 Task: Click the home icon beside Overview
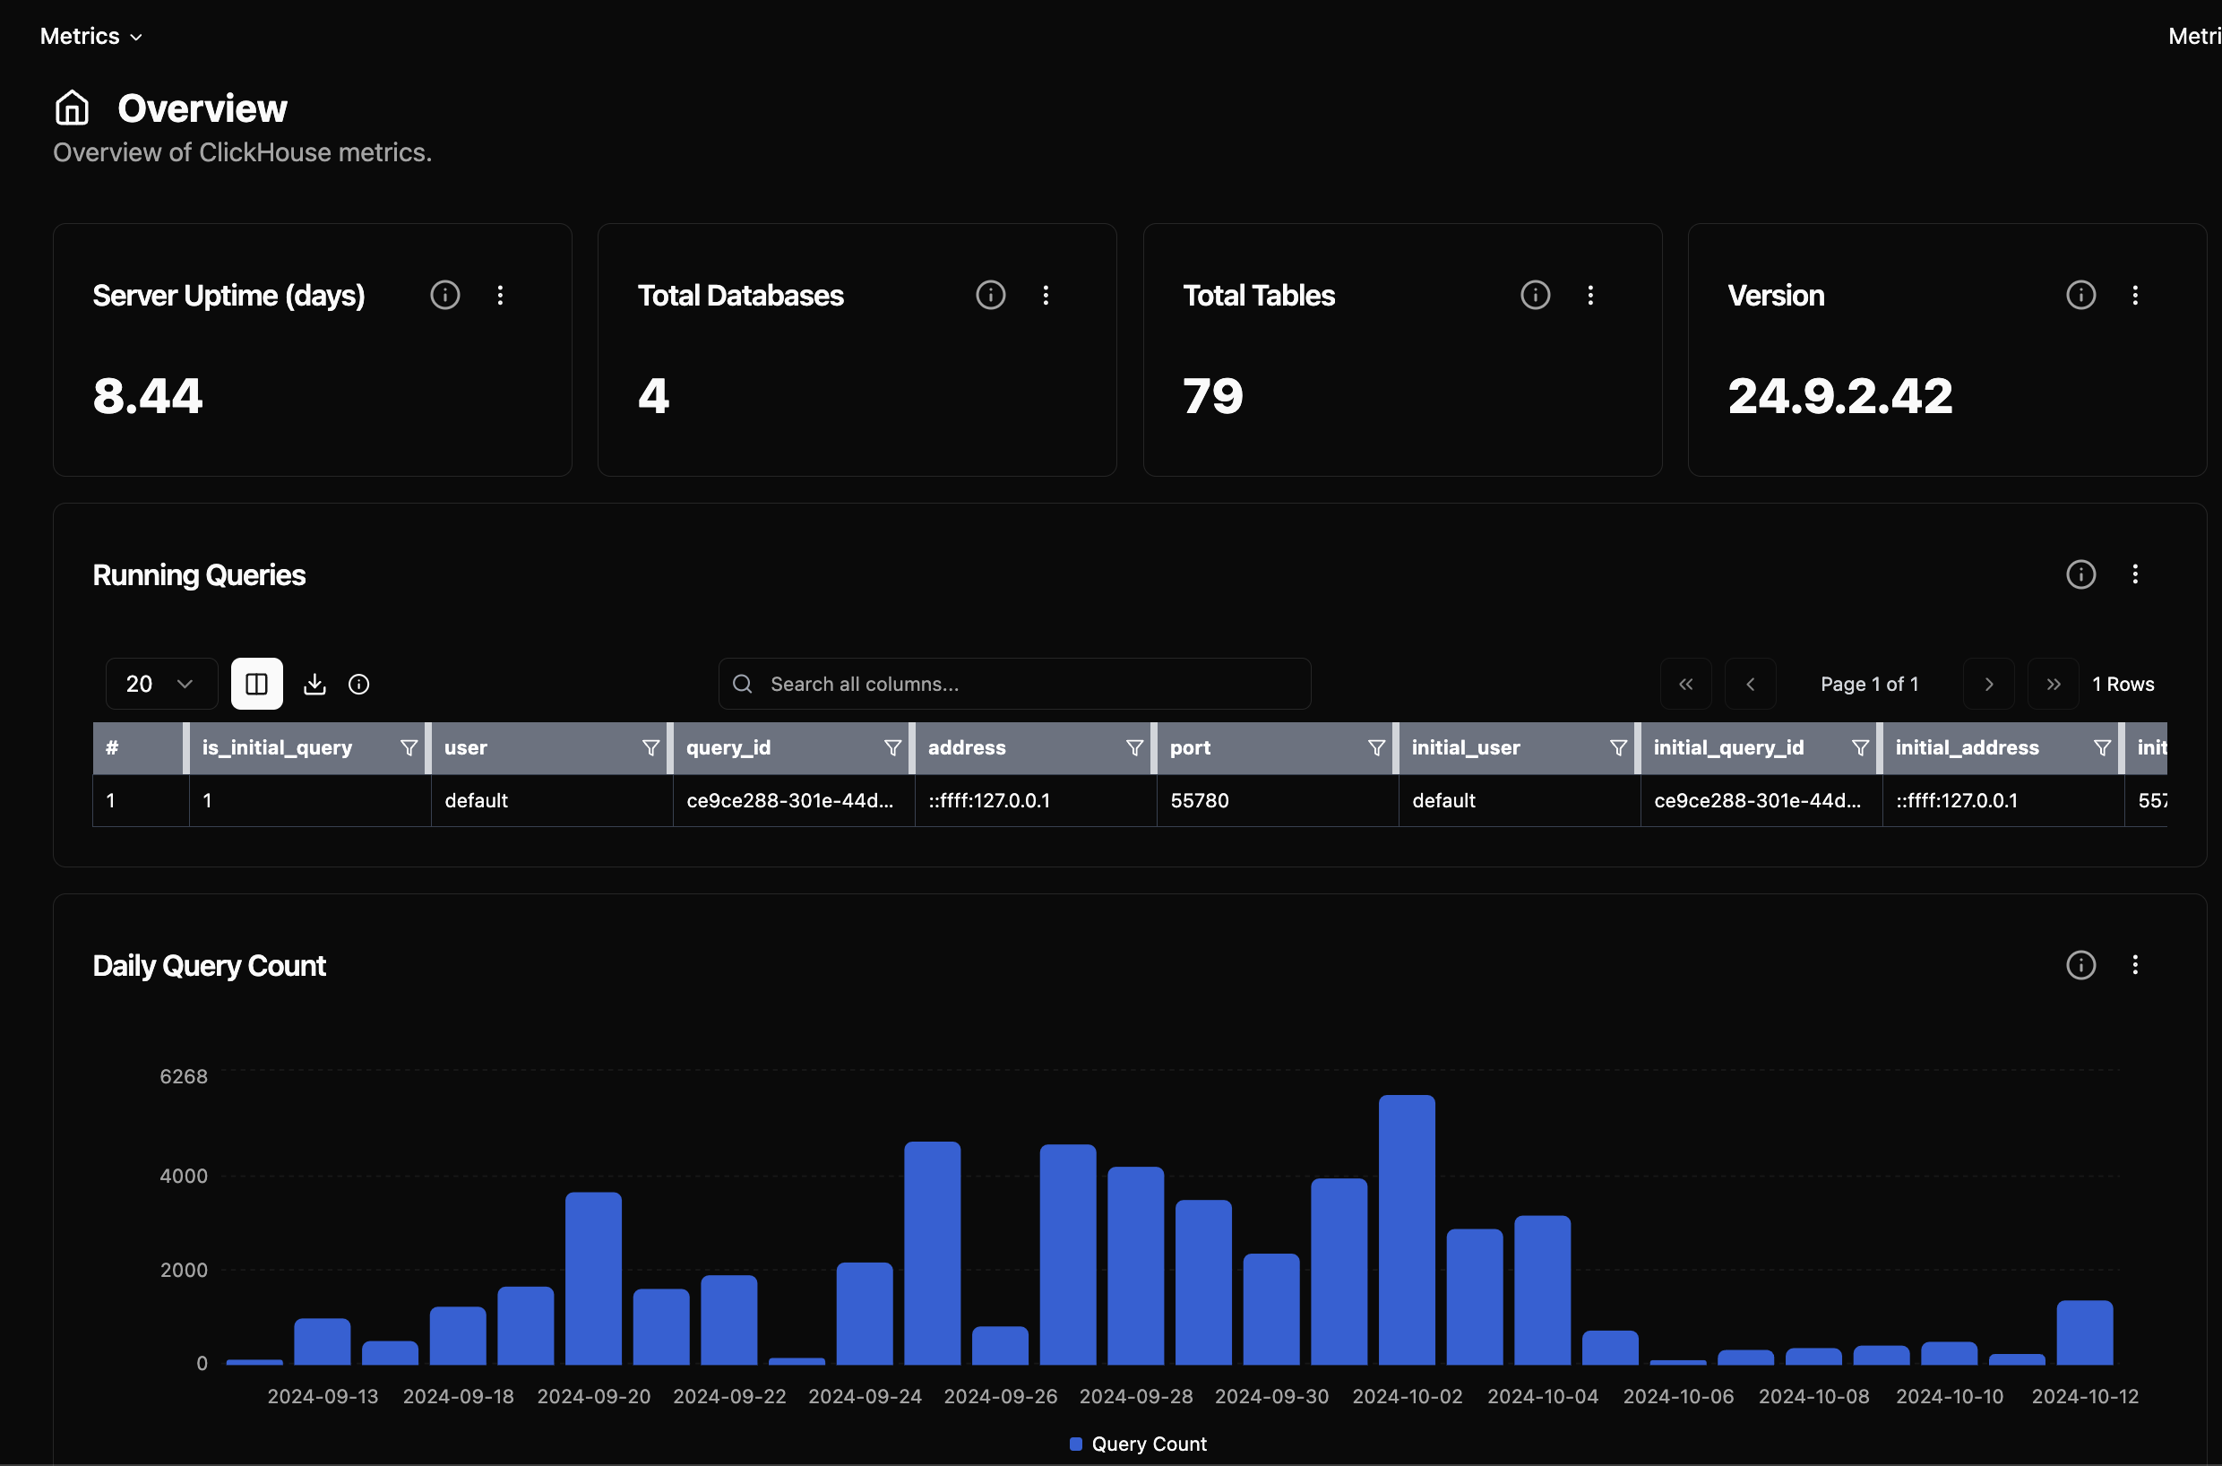coord(72,108)
